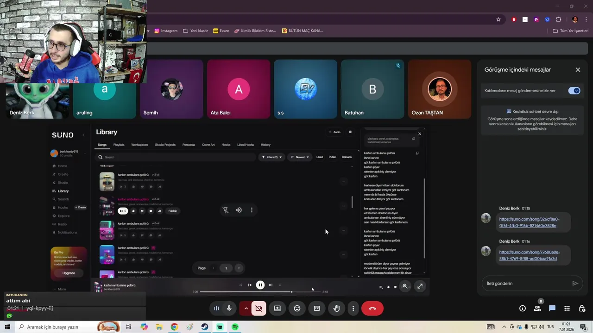
Task: Hang up with the red leave call button
Action: pyautogui.click(x=372, y=308)
